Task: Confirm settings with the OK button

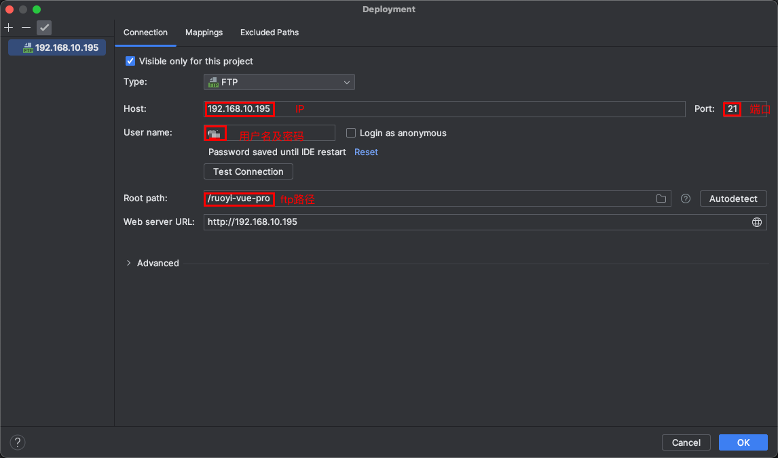Action: [743, 442]
